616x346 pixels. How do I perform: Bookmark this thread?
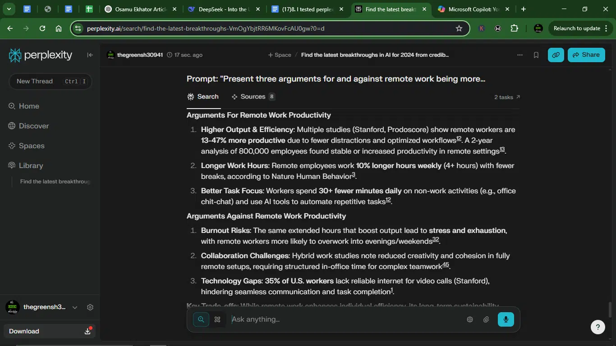pyautogui.click(x=536, y=55)
